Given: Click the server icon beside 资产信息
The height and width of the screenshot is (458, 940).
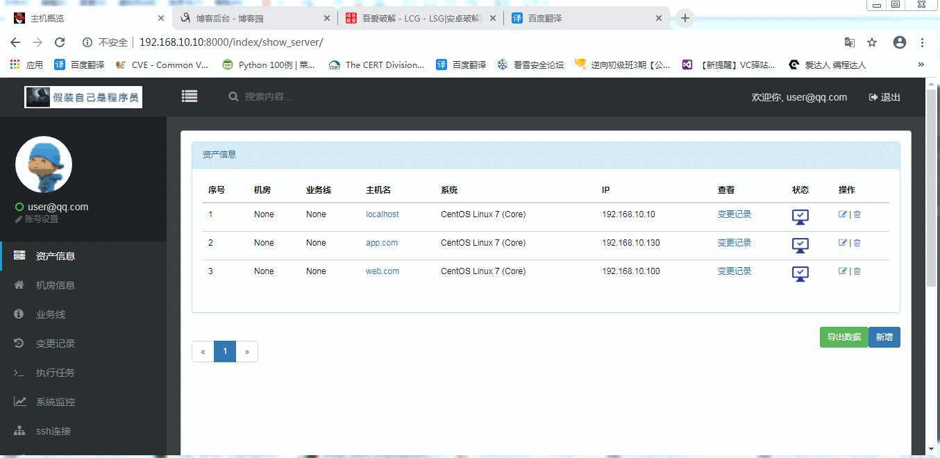Looking at the screenshot, I should (x=19, y=255).
